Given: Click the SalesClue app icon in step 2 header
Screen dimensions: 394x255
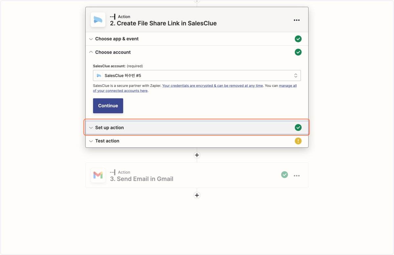Looking at the screenshot, I should click(x=98, y=20).
